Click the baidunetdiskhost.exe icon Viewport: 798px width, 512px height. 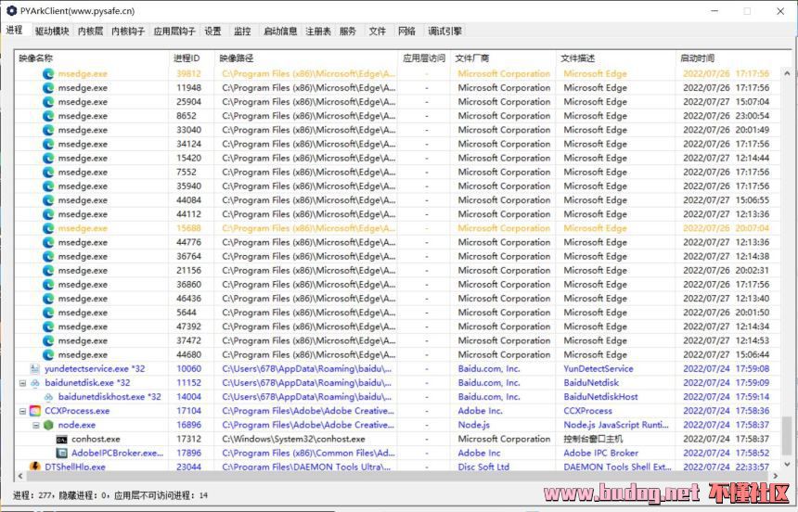click(x=48, y=397)
